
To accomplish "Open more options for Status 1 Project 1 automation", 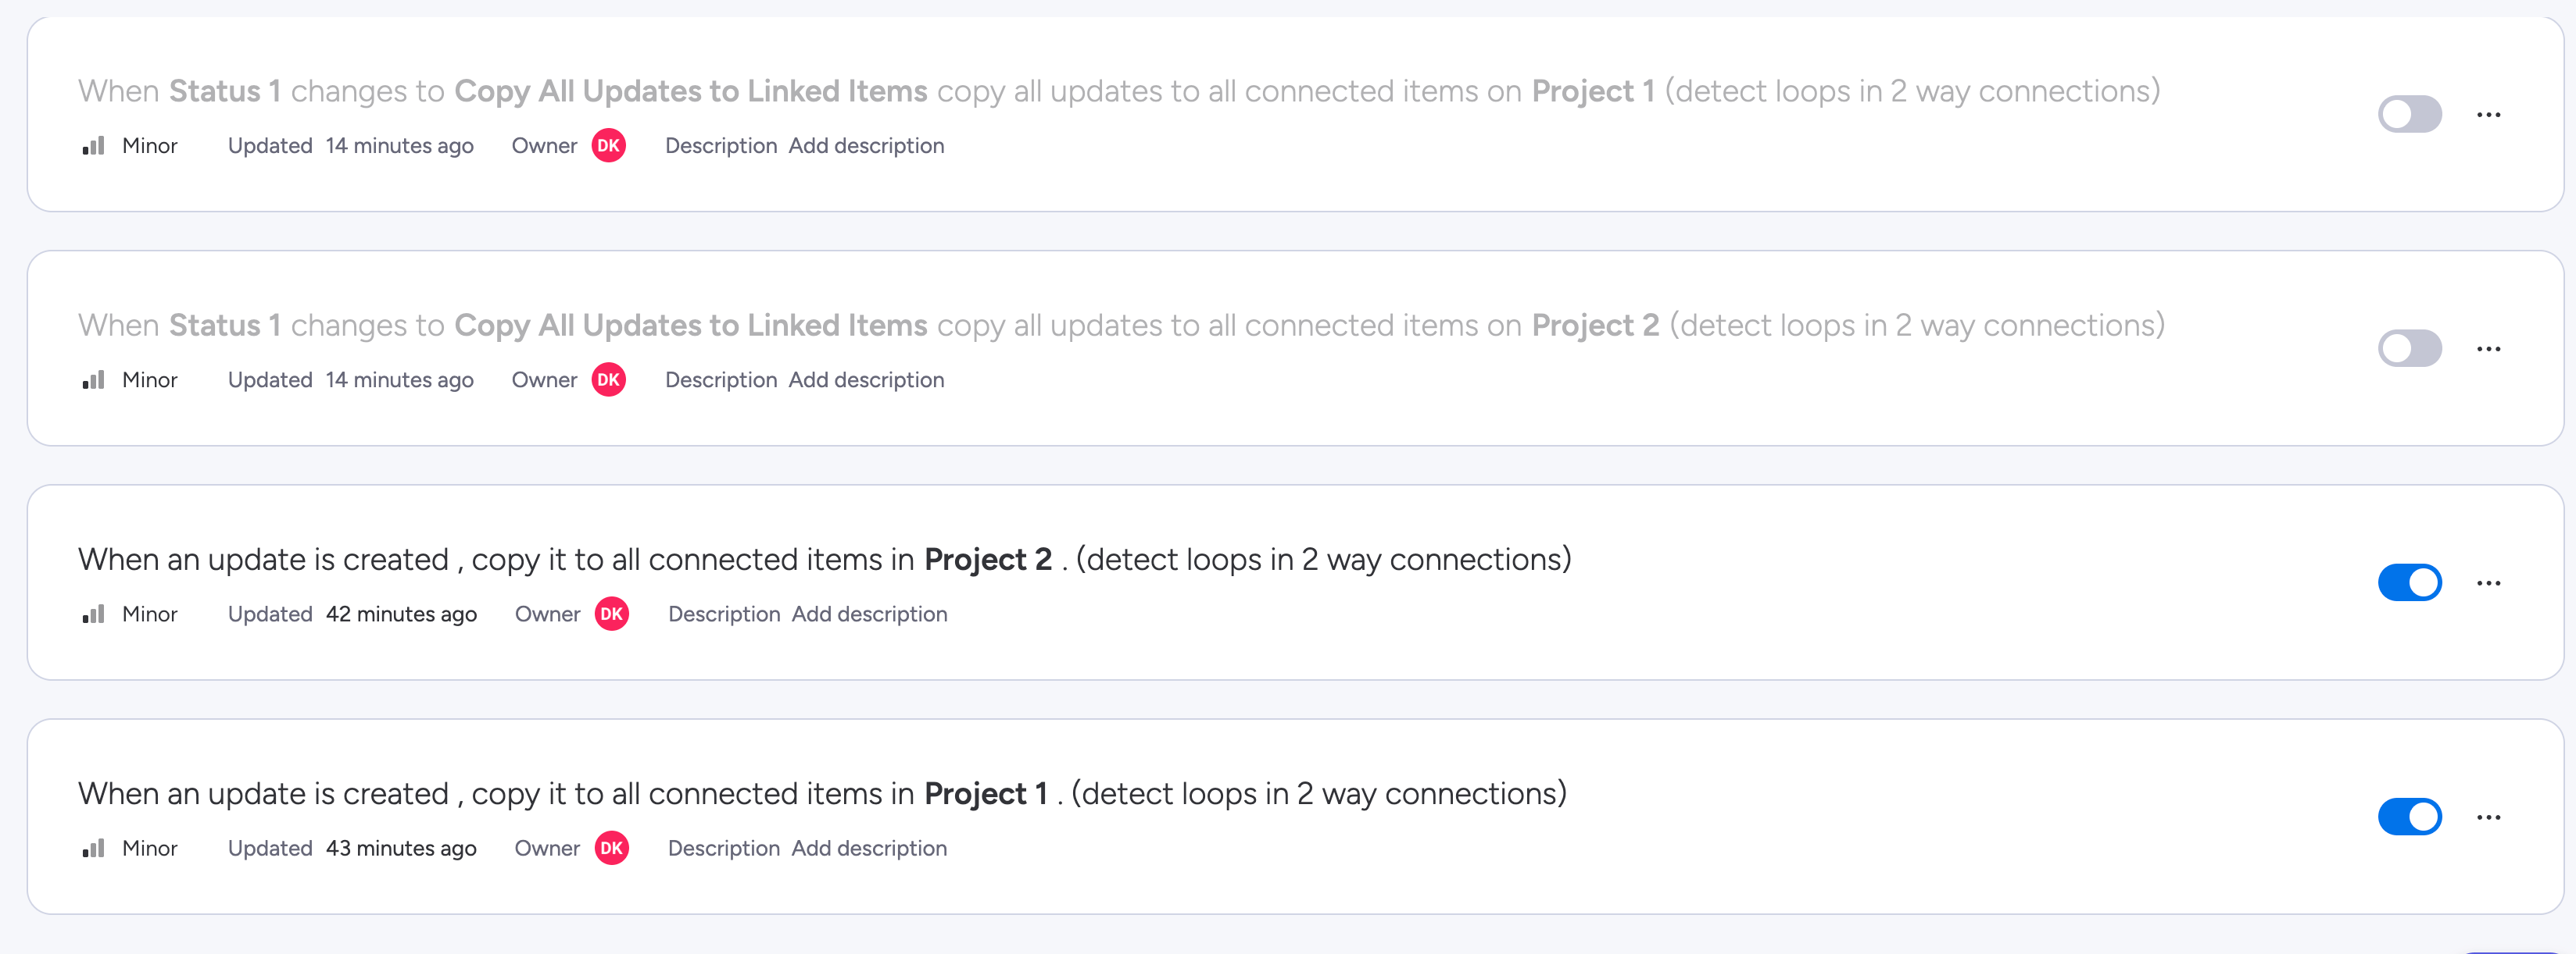I will [x=2488, y=115].
